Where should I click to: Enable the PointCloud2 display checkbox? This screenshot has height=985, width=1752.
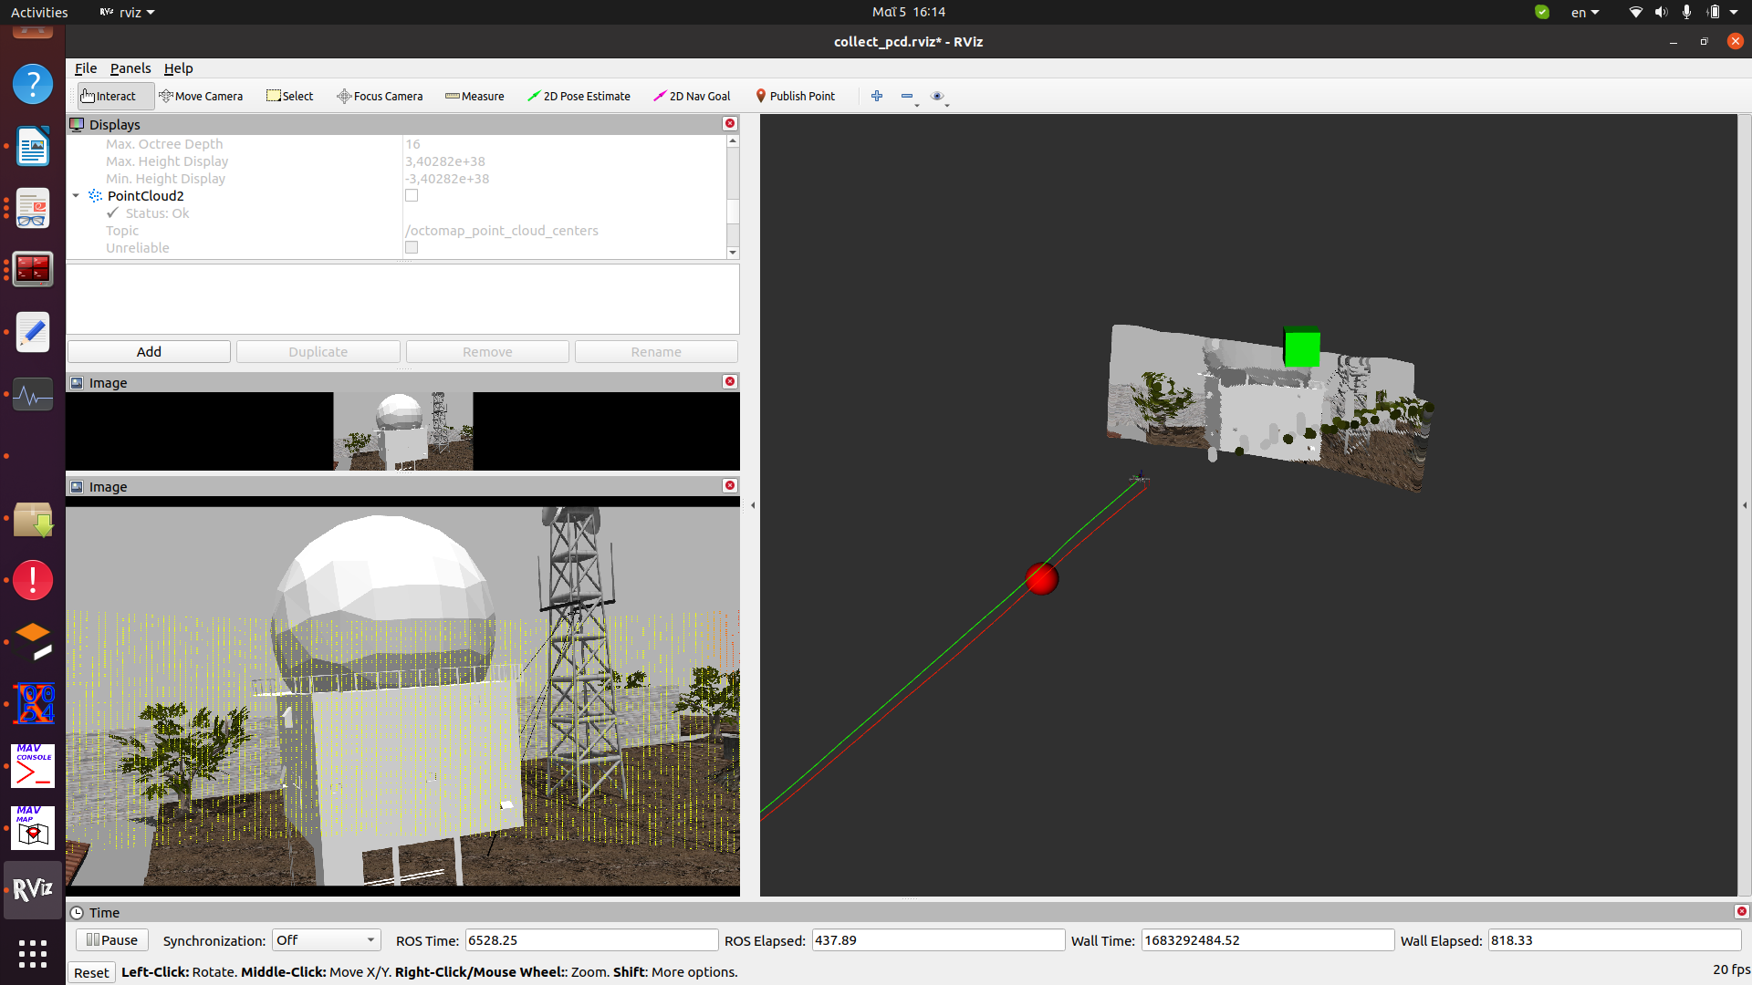(412, 195)
